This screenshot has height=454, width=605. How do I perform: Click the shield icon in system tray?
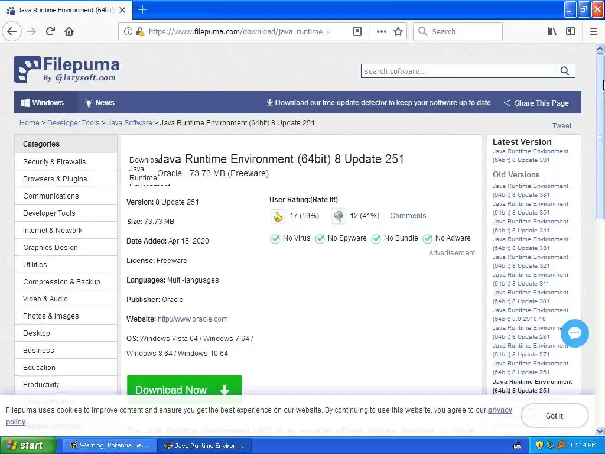[539, 445]
